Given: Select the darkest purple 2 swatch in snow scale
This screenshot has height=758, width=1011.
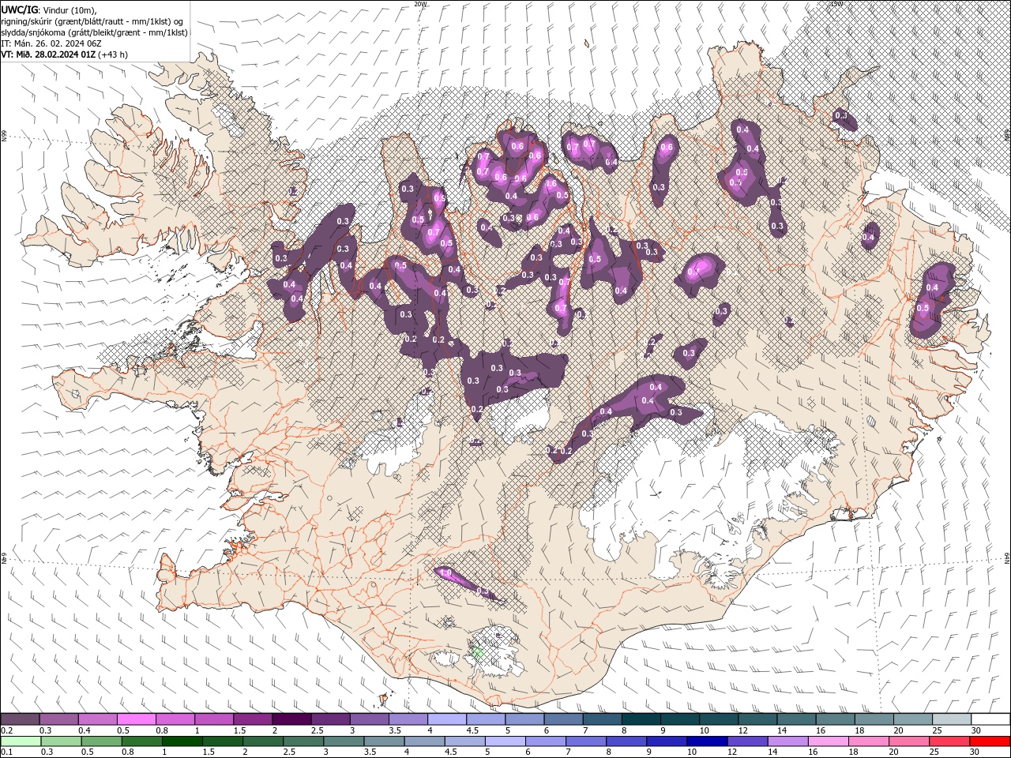Looking at the screenshot, I should [291, 719].
